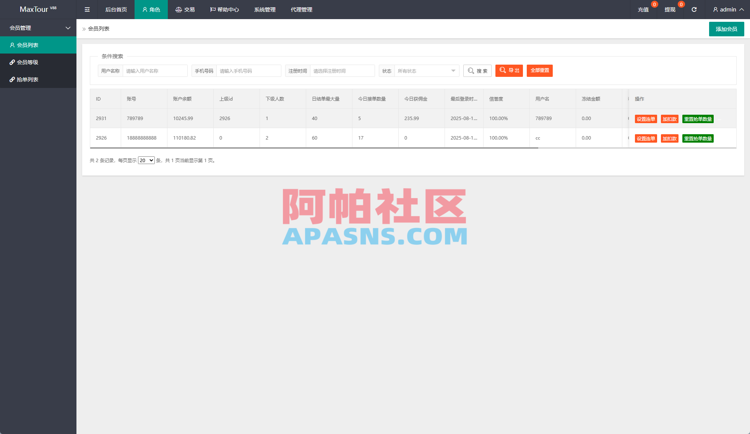Switch to 代理管理 in top navigation
Screen dimensions: 750x434
(301, 10)
